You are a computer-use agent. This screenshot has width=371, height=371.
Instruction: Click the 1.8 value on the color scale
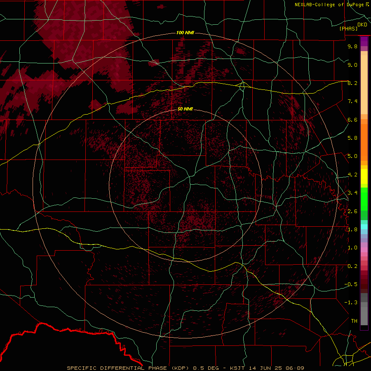[352, 230]
